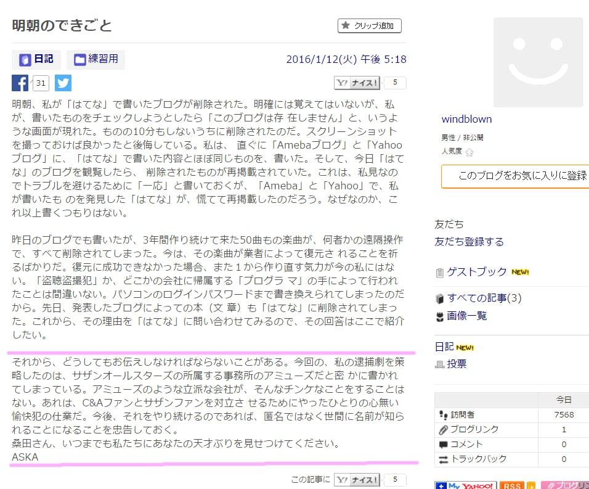Screen dimensions: 589x489
Task: Click the 訪問者 footprint icon
Action: click(x=443, y=415)
